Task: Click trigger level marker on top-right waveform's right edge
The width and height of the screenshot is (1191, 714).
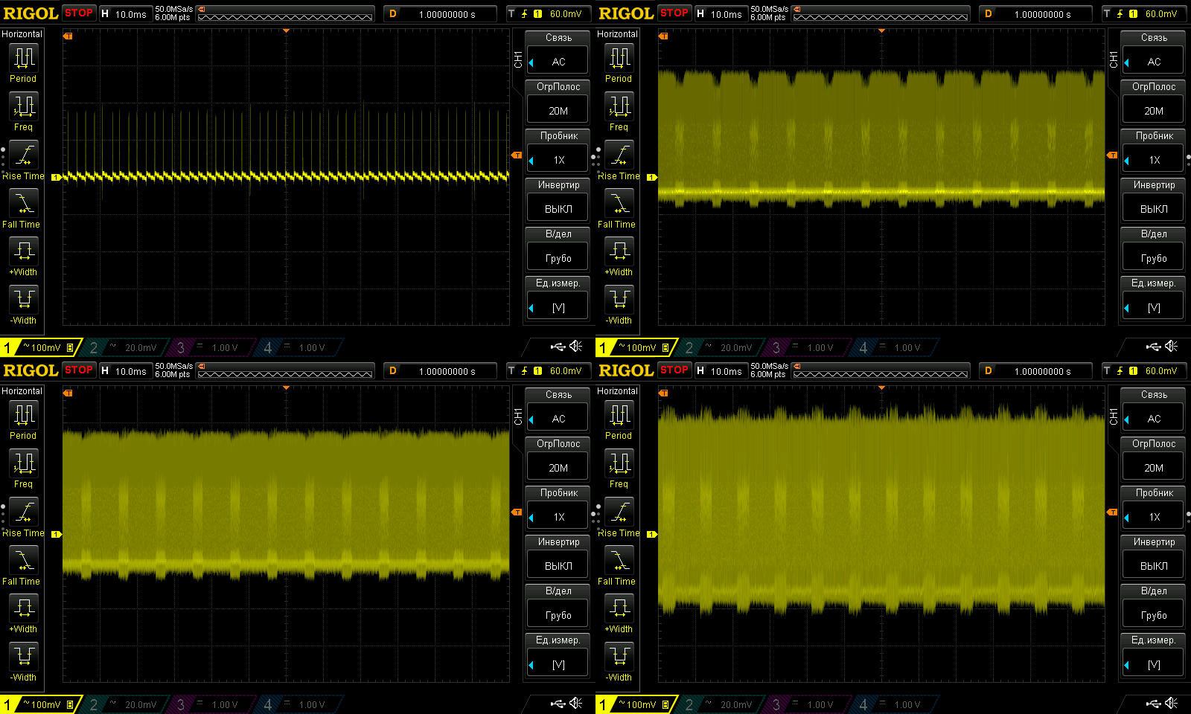Action: click(1112, 155)
